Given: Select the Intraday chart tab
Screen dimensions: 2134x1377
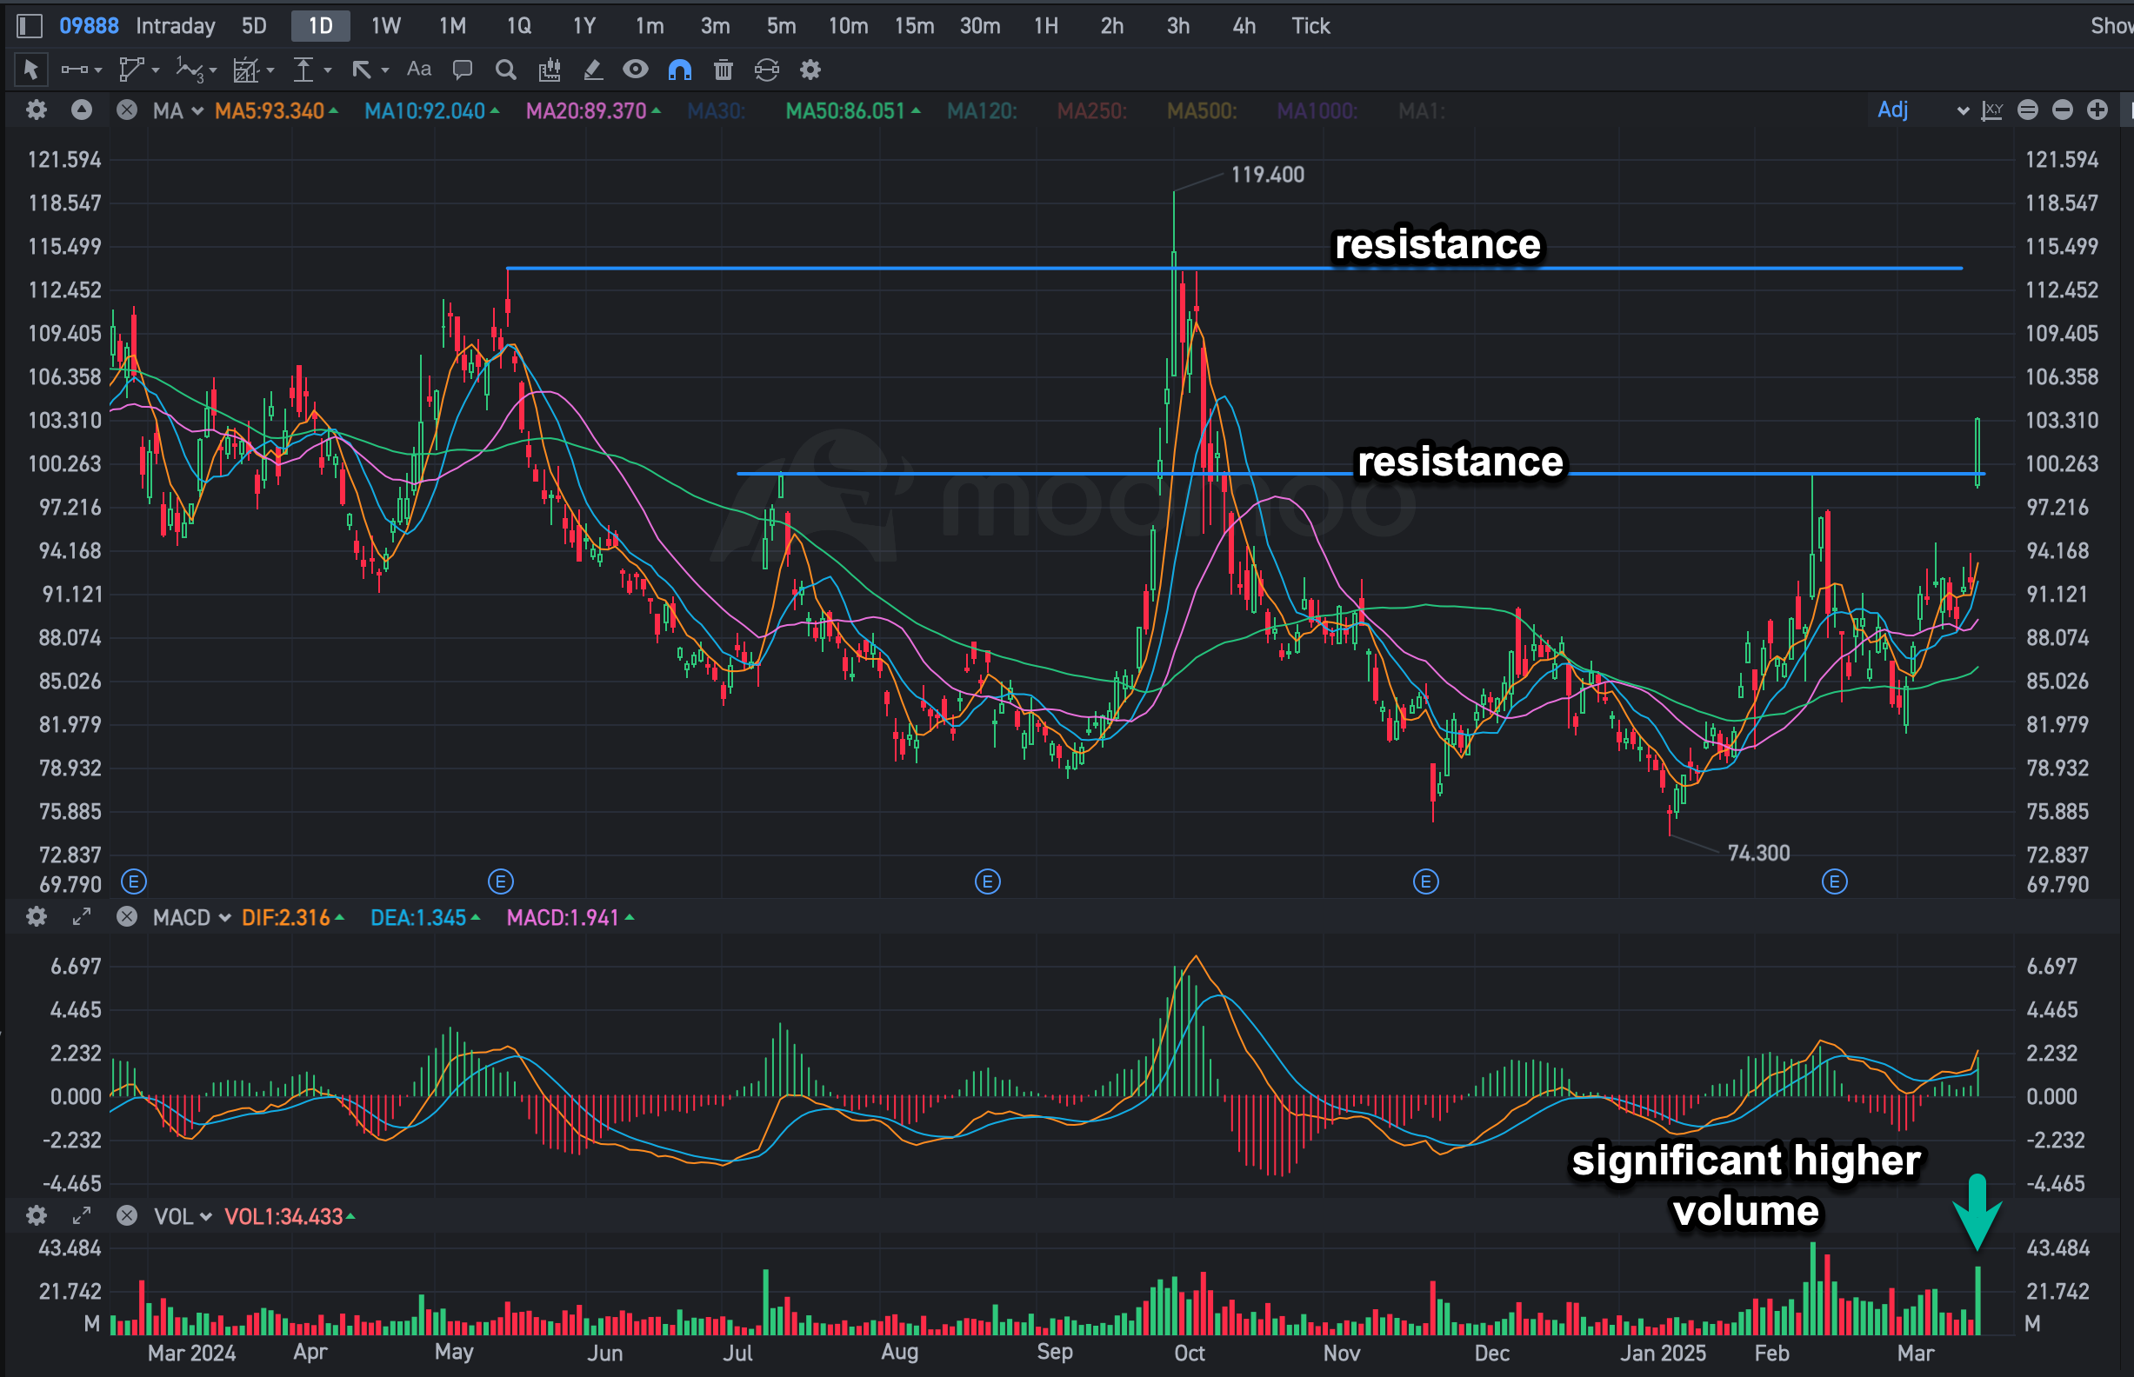Looking at the screenshot, I should coord(176,25).
